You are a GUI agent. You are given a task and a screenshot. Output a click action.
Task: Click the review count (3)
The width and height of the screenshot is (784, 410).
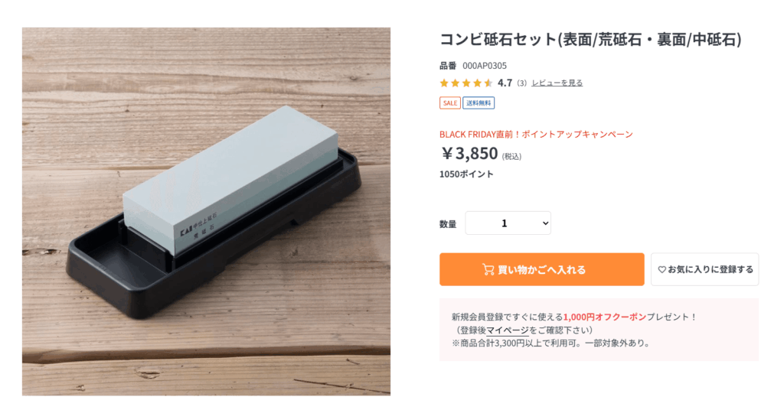pyautogui.click(x=521, y=83)
